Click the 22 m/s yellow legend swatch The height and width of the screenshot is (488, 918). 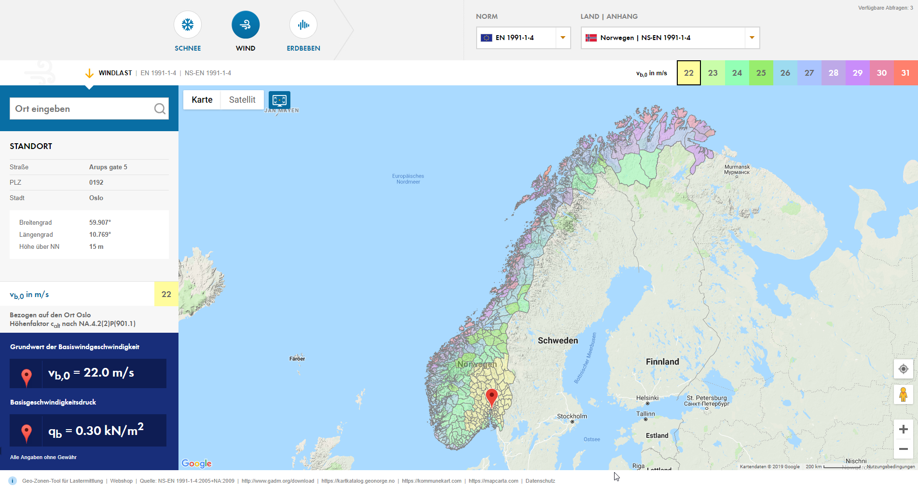[x=688, y=73]
